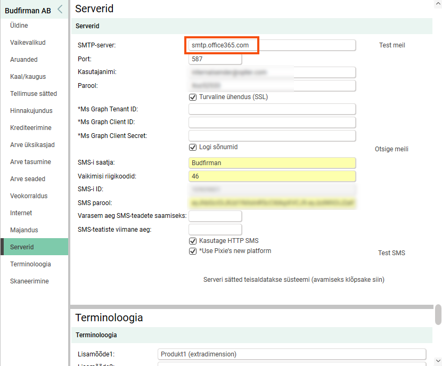This screenshot has width=442, height=366.
Task: Toggle Use Pixie's new platform checkbox
Action: tap(193, 251)
